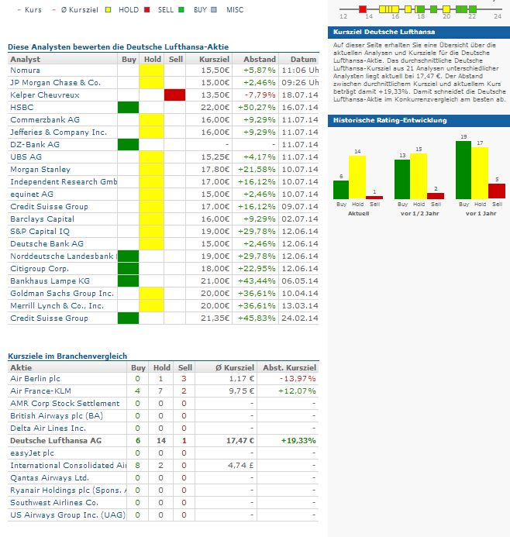Open British Airways plc (BA) stock
This screenshot has width=510, height=537.
[57, 416]
